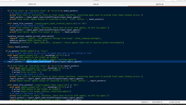Click the line if os.getenv("REPORT_AGENTS") == "True":

pyautogui.click(x=26, y=51)
